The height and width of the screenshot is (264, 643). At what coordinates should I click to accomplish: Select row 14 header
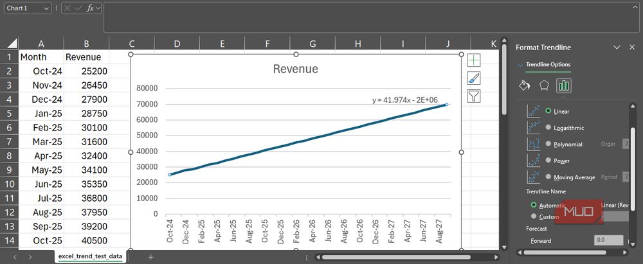[9, 241]
